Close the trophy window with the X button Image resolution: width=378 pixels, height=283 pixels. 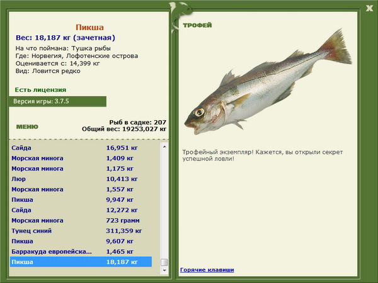pos(369,8)
